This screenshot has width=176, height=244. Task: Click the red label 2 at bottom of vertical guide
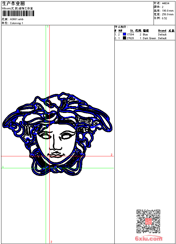point(51,242)
